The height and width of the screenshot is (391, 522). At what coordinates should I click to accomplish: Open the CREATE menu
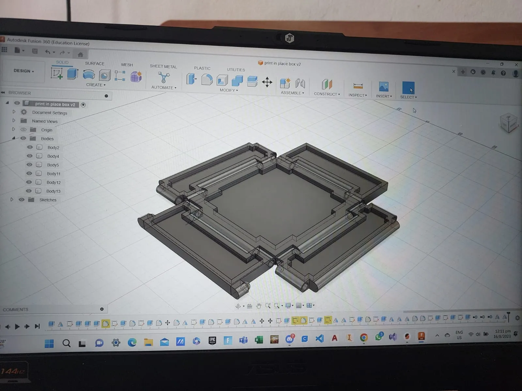pos(96,85)
